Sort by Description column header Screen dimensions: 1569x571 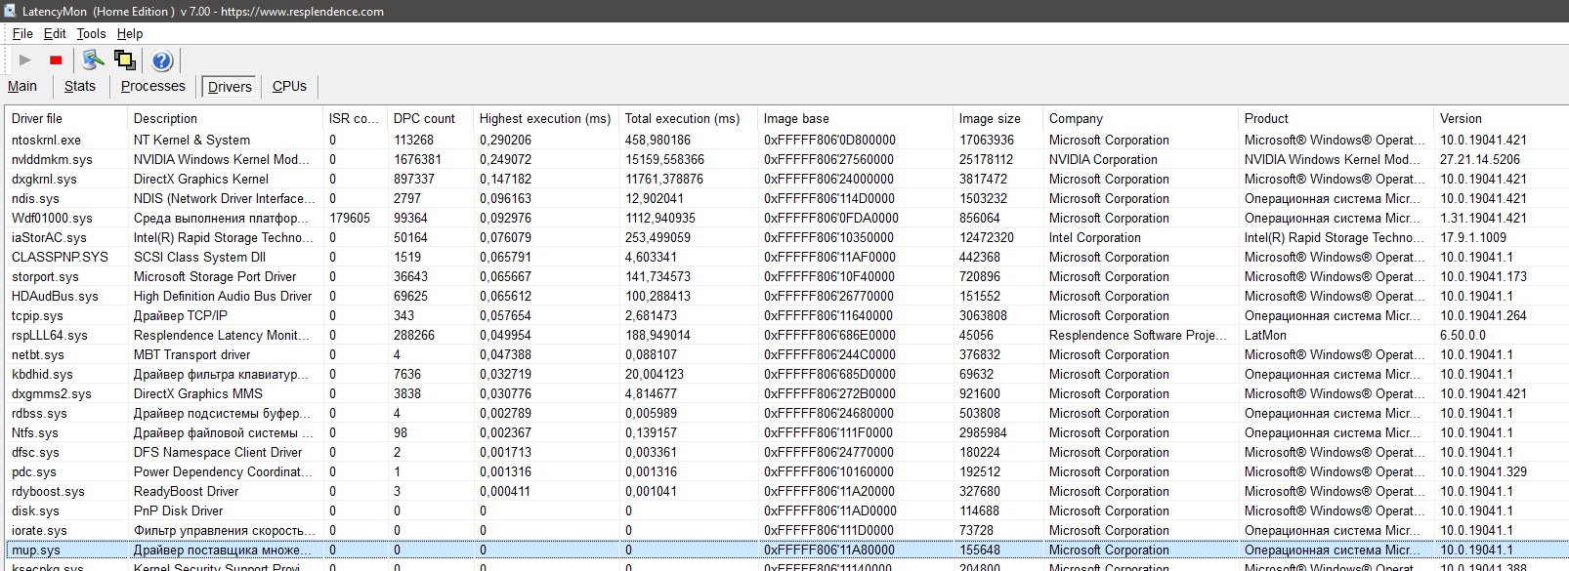coord(226,118)
